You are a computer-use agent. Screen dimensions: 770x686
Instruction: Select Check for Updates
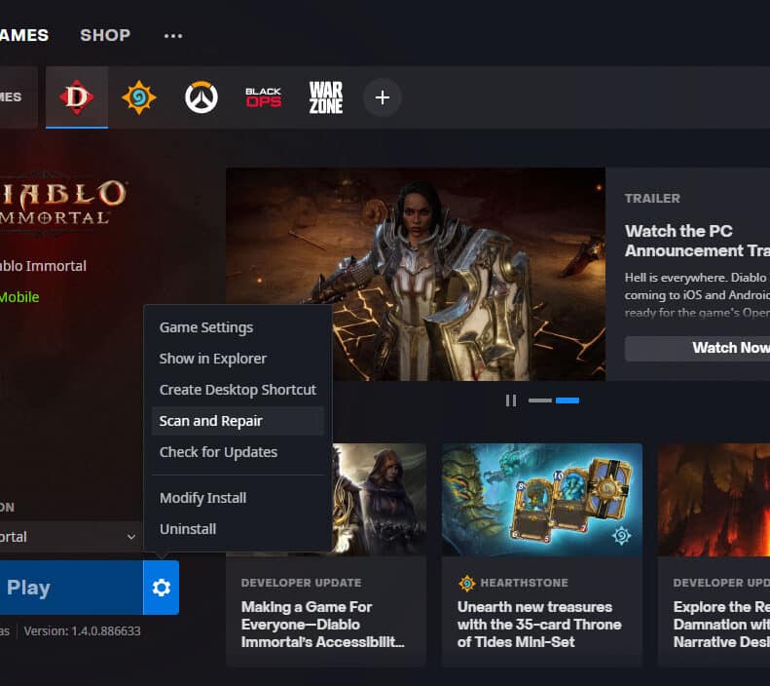(218, 452)
